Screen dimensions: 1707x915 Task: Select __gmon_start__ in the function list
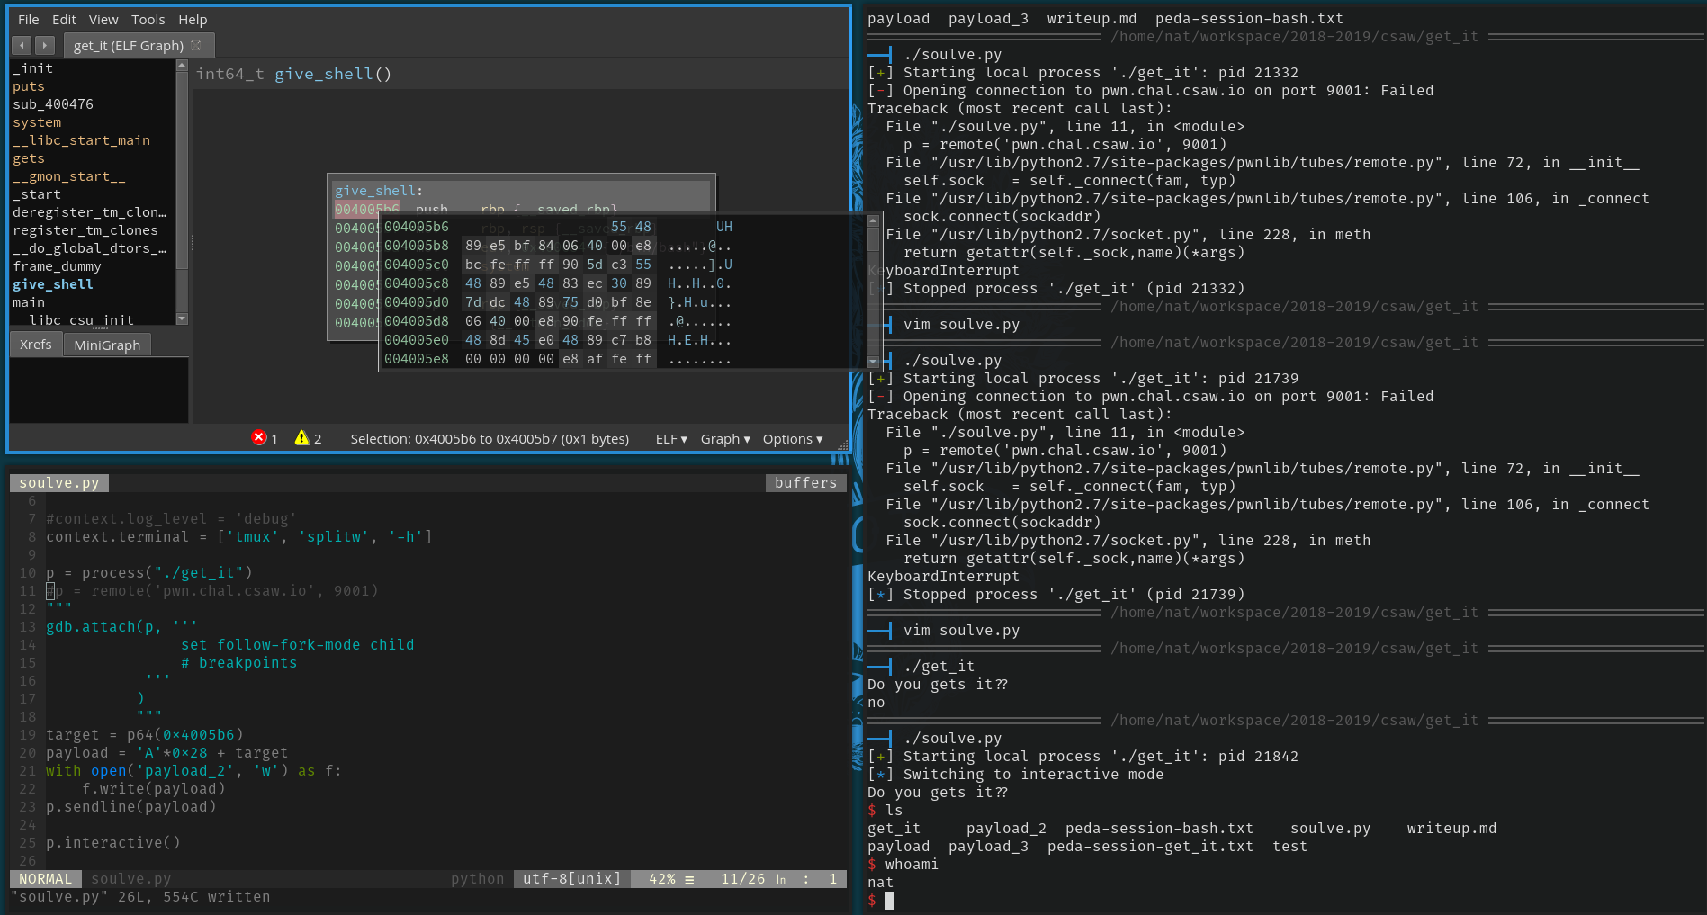(69, 176)
